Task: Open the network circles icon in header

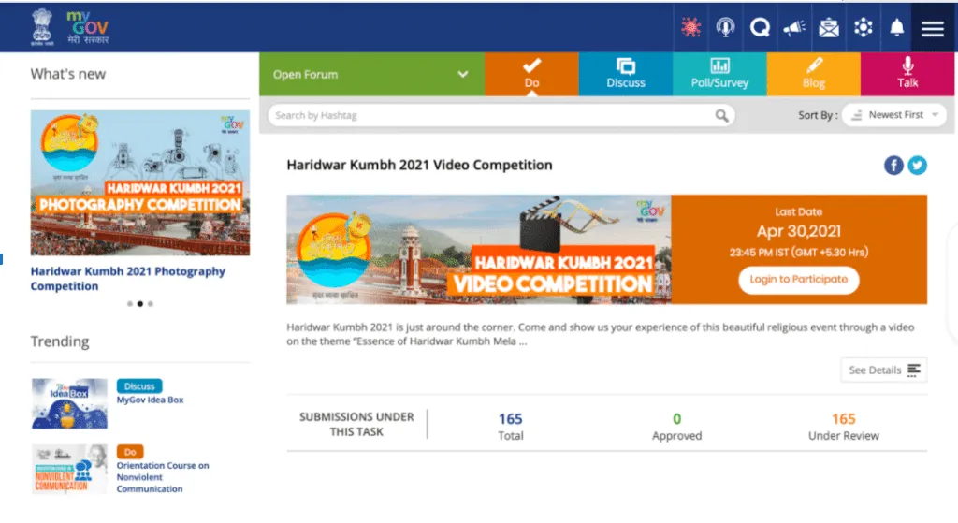Action: 863,28
